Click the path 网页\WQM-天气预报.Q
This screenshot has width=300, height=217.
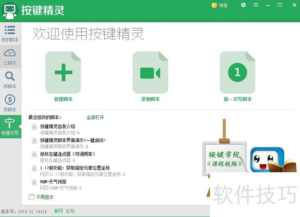click(61, 188)
